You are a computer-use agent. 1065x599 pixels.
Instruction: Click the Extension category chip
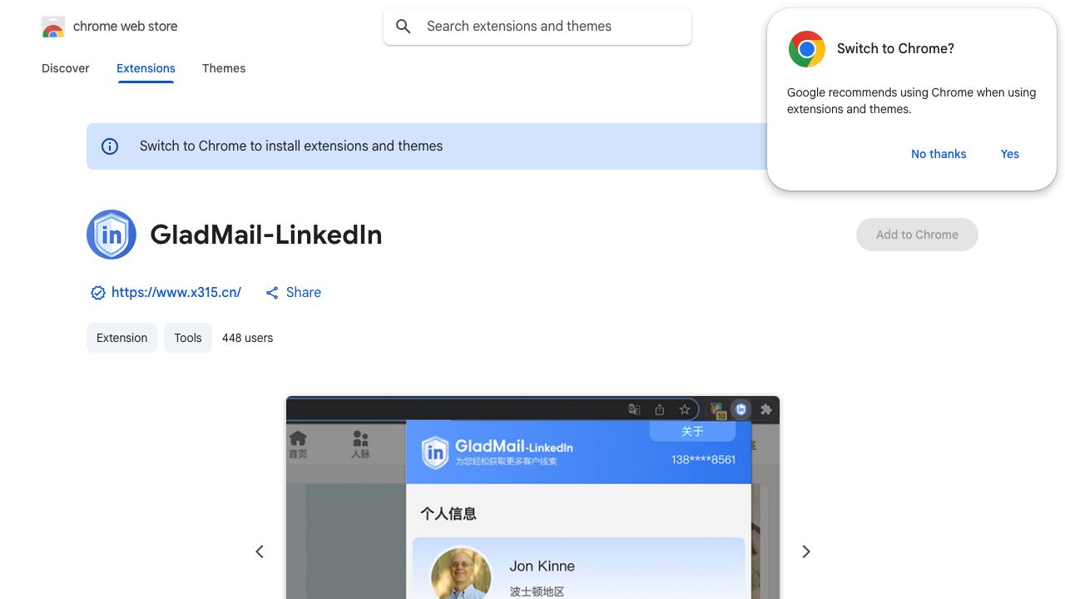point(121,338)
